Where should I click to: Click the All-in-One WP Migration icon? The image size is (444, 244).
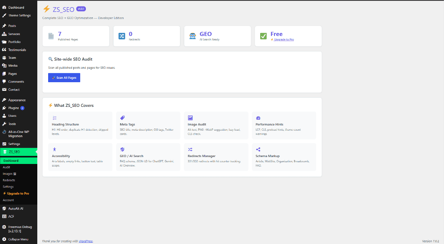(x=4, y=132)
